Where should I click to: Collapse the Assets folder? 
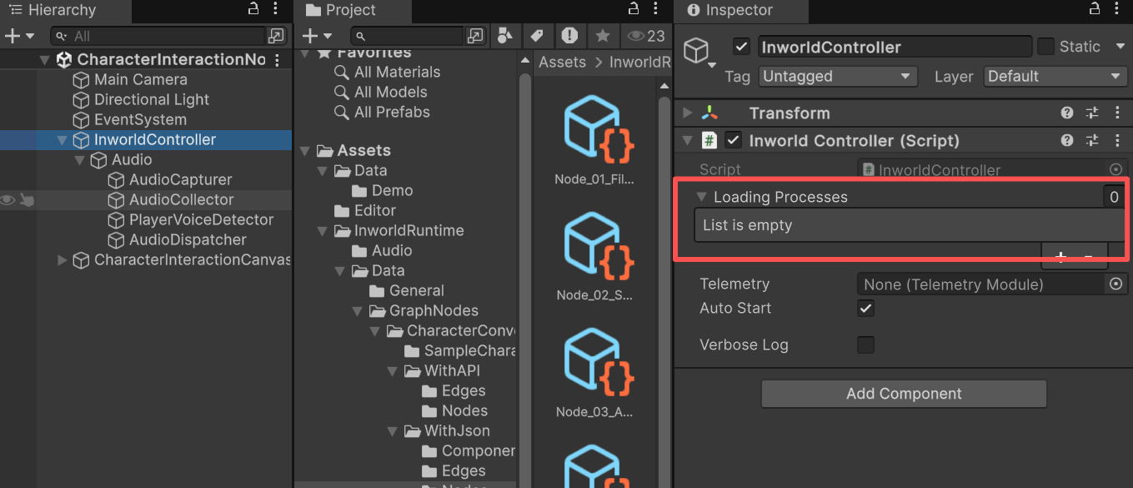304,151
